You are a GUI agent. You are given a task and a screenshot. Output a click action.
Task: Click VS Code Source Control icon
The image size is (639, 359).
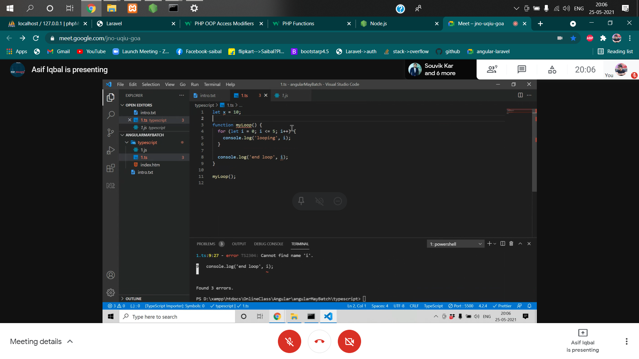[111, 133]
